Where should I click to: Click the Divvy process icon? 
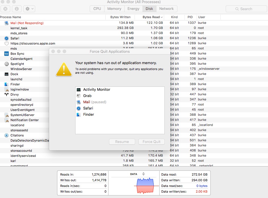click(7, 94)
